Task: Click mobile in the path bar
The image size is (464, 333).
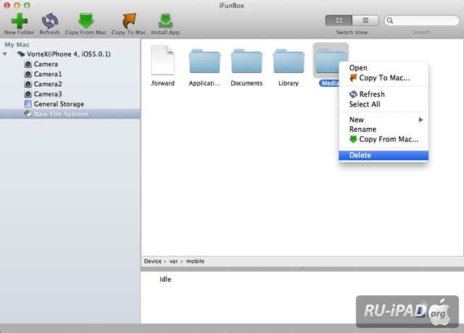Action: point(195,261)
